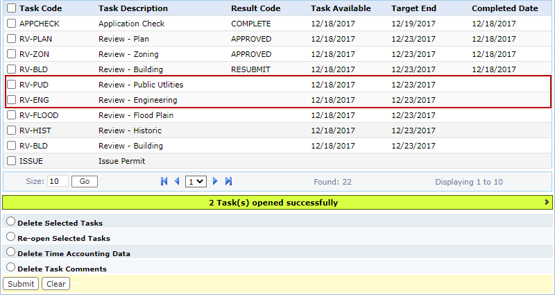
Task: Click the Go button for page size
Action: (84, 181)
